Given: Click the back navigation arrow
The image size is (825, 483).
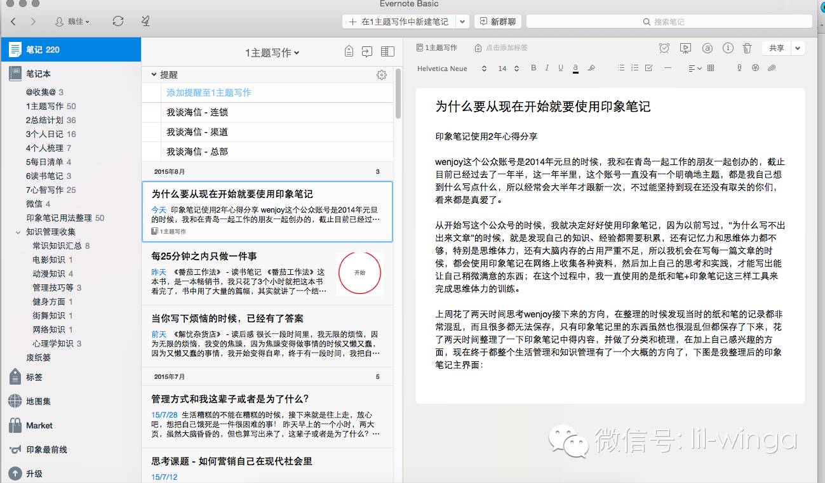Looking at the screenshot, I should point(13,22).
